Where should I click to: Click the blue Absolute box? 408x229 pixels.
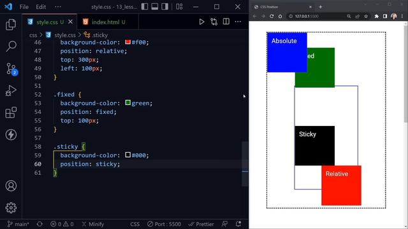[x=287, y=52]
